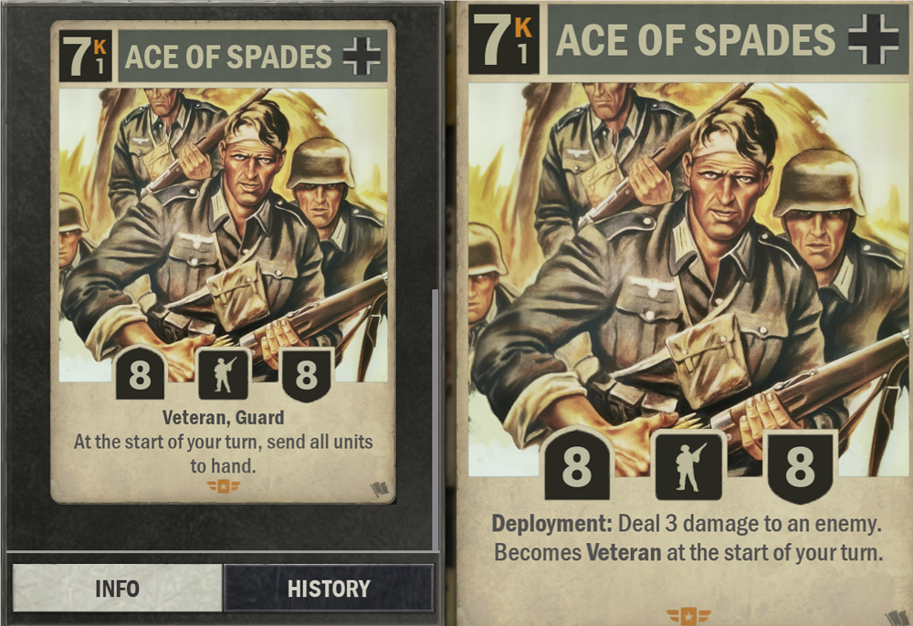Click the info panel's vertical scrollbar
The width and height of the screenshot is (913, 626).
click(x=435, y=419)
